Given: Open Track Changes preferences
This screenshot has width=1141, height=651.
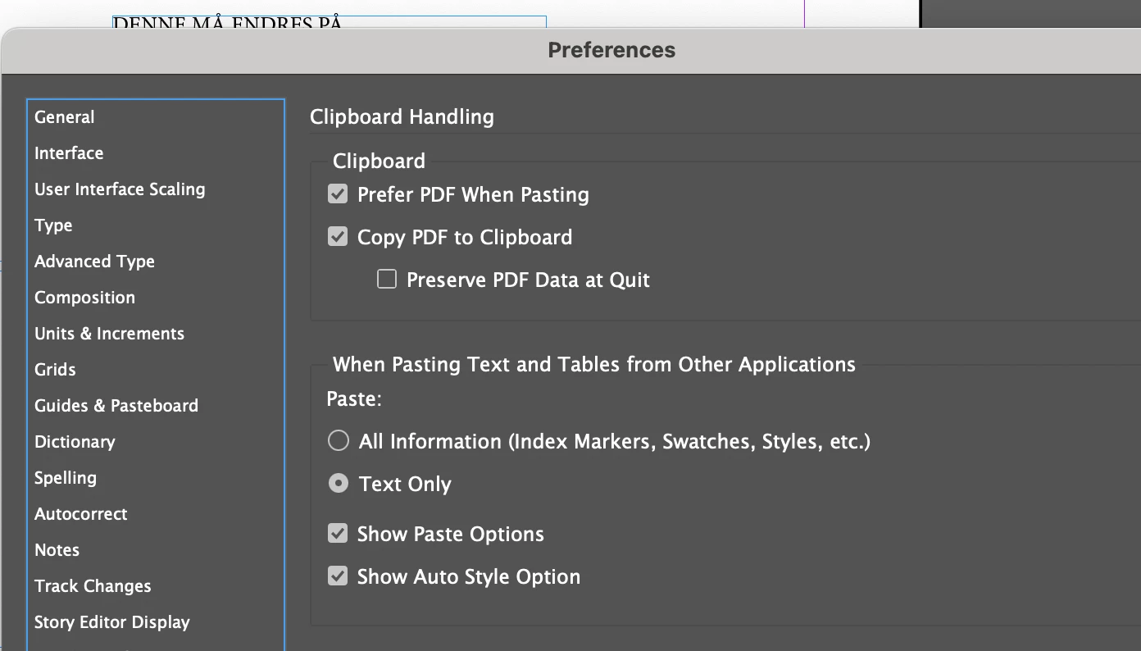Looking at the screenshot, I should click(93, 586).
